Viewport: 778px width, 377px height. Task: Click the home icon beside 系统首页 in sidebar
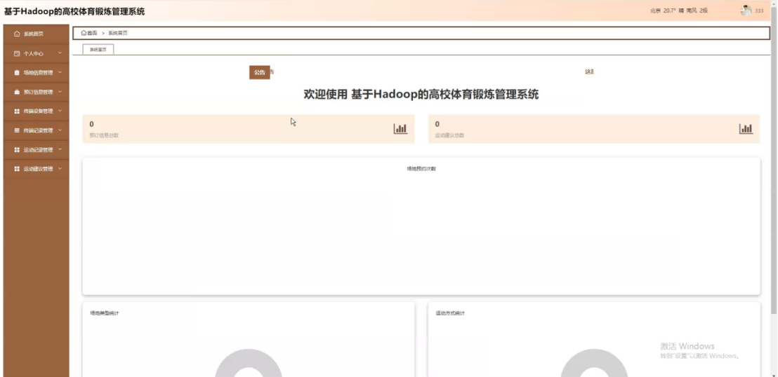point(17,34)
